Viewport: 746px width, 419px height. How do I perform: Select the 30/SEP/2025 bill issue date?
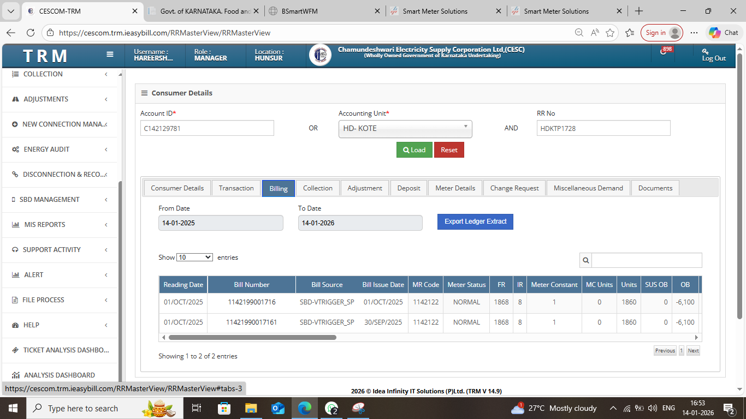coord(383,322)
